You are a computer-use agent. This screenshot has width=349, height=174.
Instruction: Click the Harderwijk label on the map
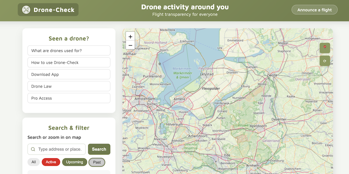pos(222,103)
